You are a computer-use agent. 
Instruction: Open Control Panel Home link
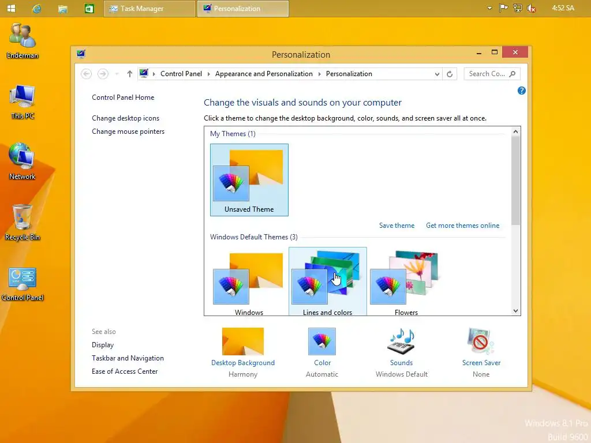123,97
